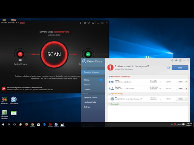Open taskbar search magnifier

coord(9,124)
